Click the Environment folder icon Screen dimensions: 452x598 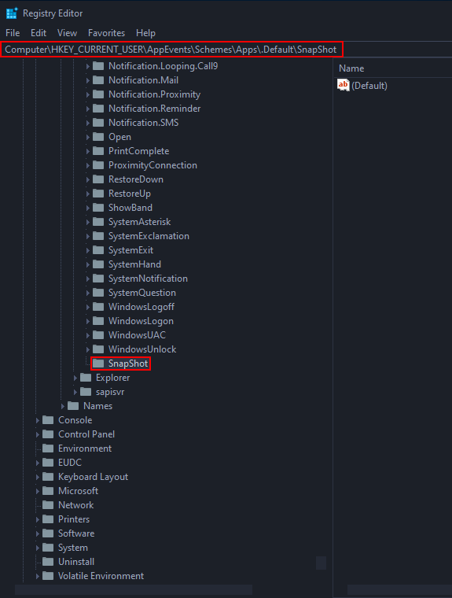[48, 448]
